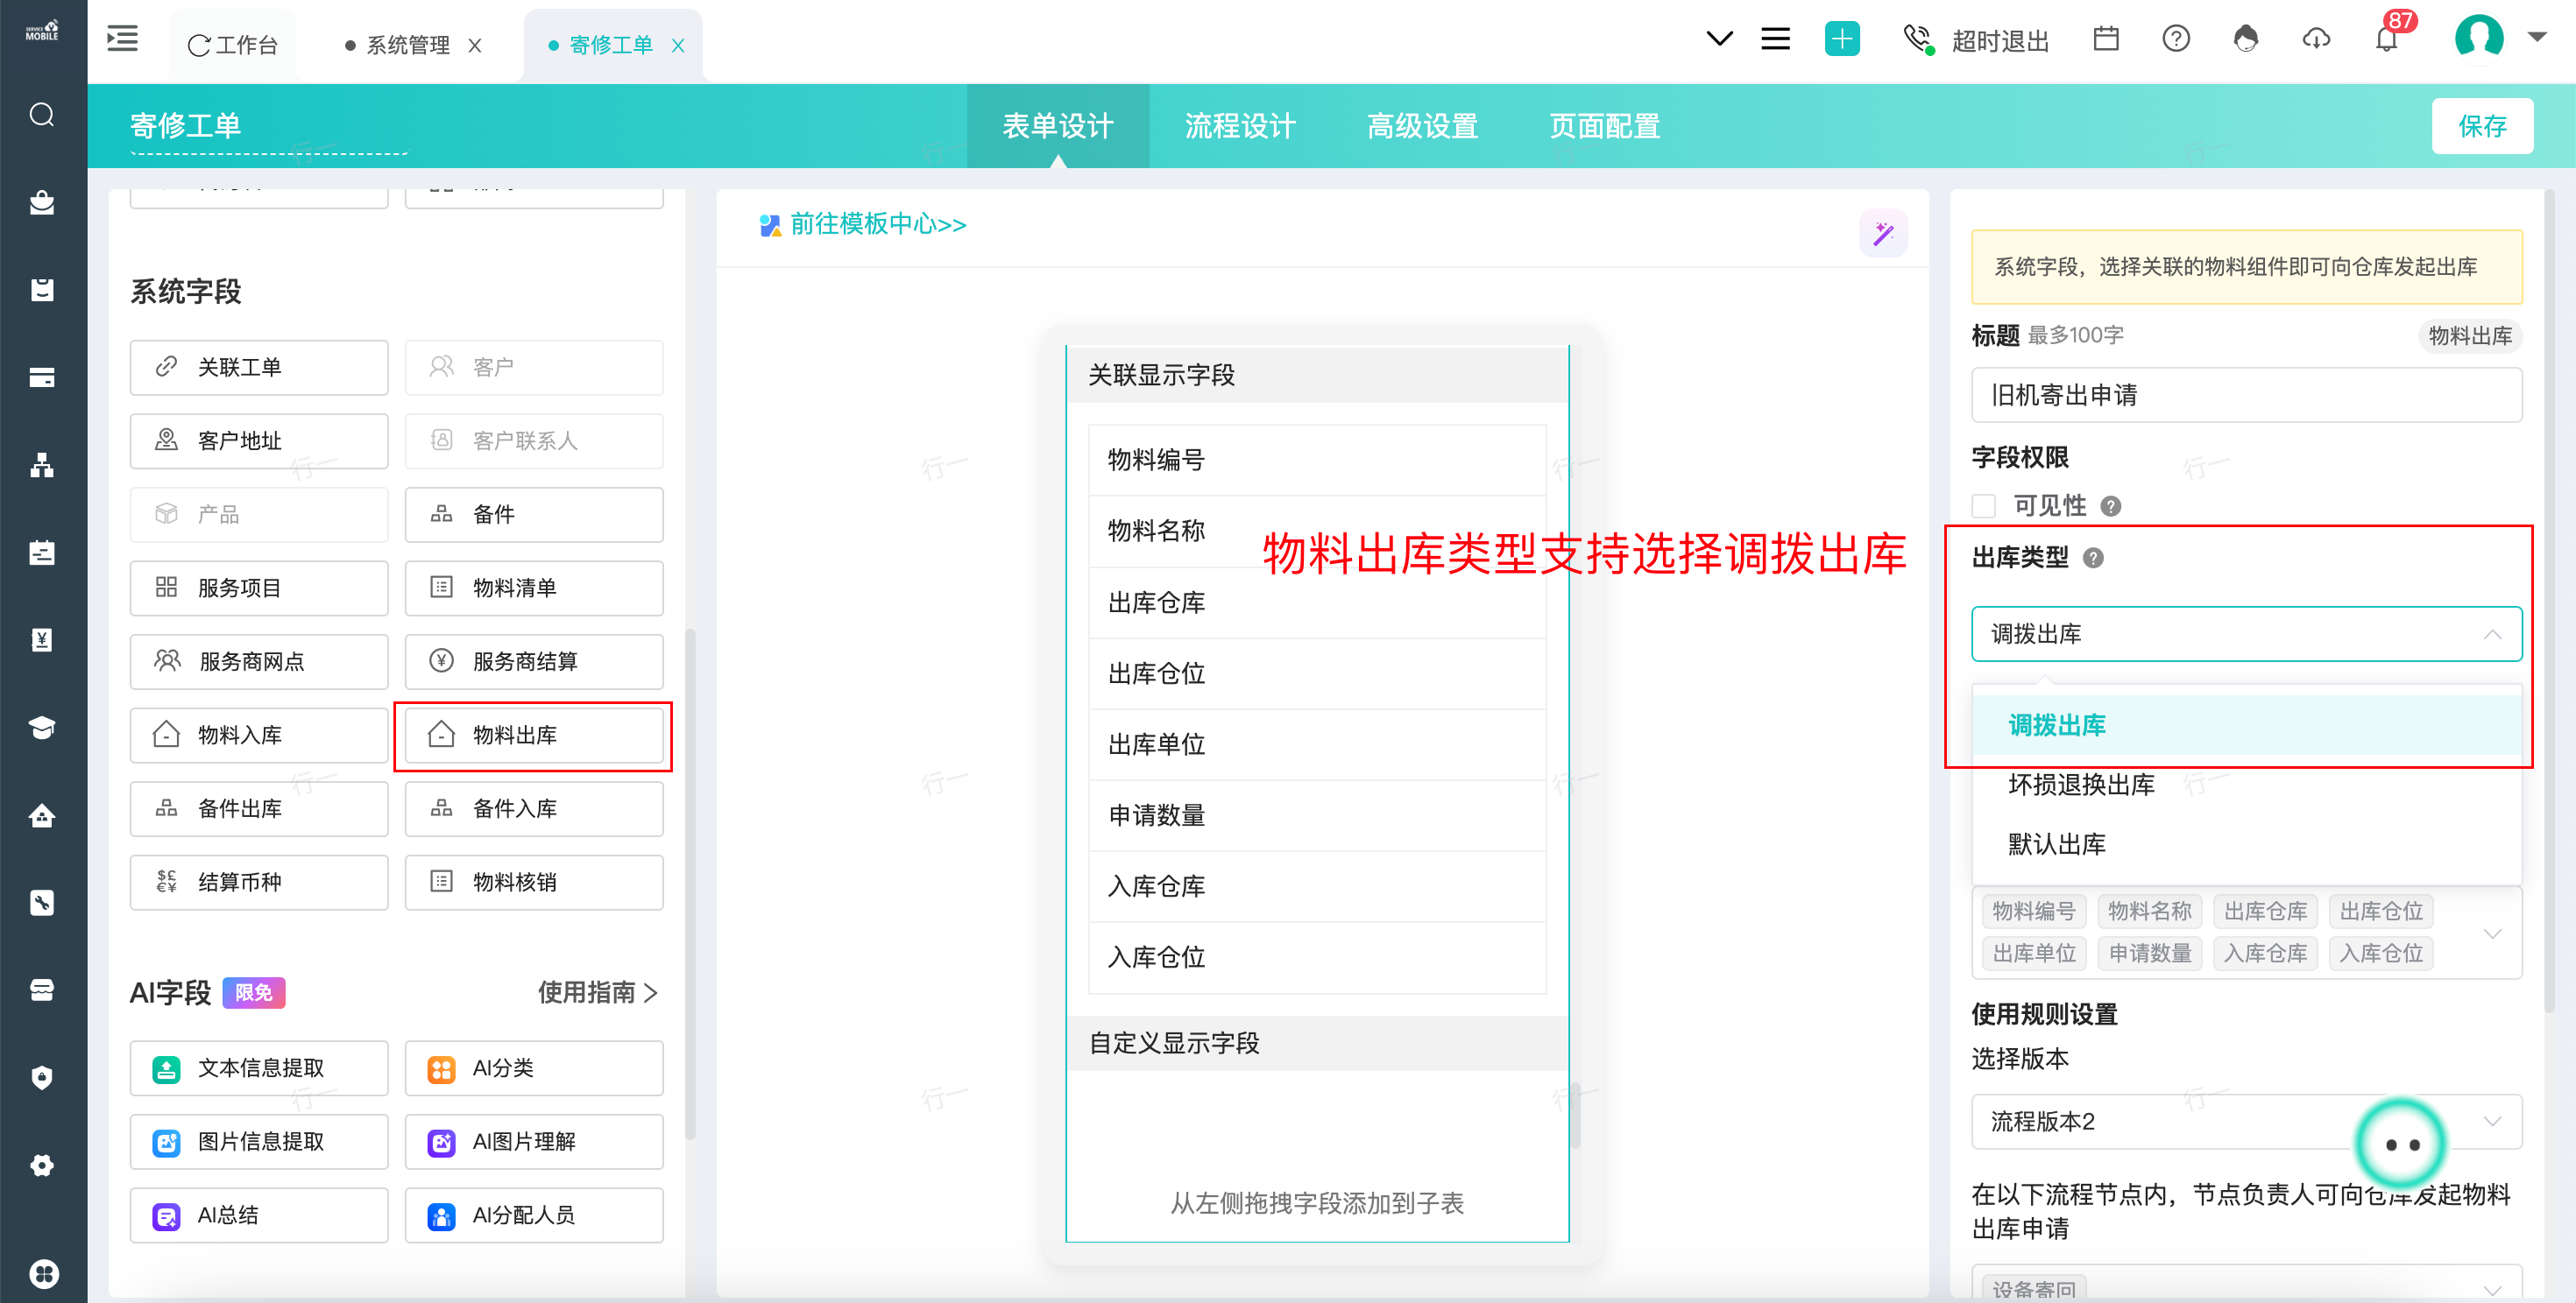Select the 关联工单 system field
The width and height of the screenshot is (2576, 1303).
[259, 367]
